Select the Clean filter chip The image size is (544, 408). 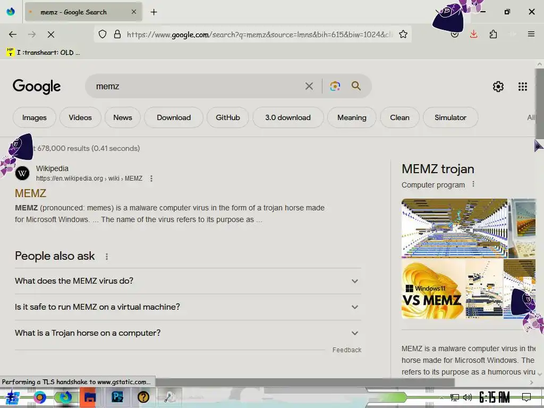(x=399, y=117)
